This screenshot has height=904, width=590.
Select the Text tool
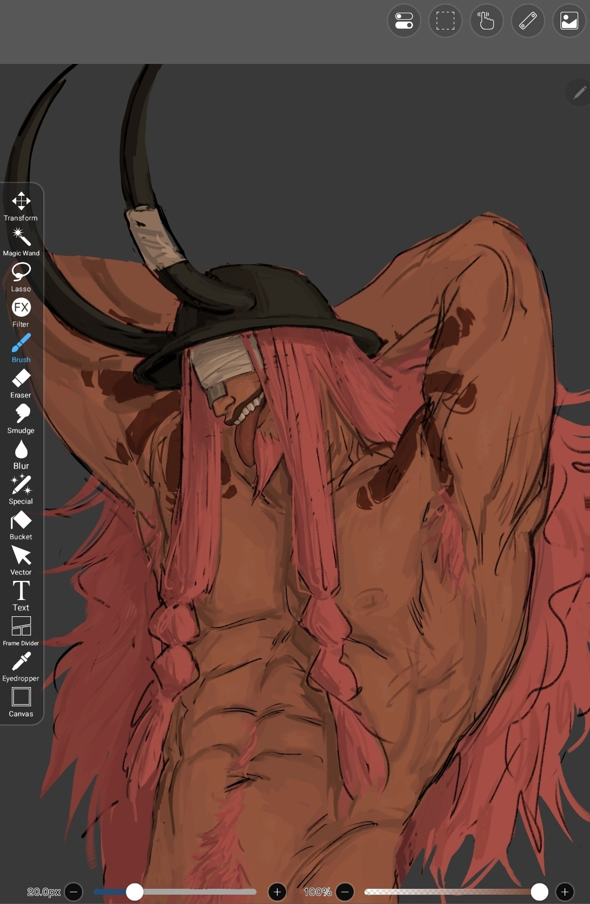(21, 596)
